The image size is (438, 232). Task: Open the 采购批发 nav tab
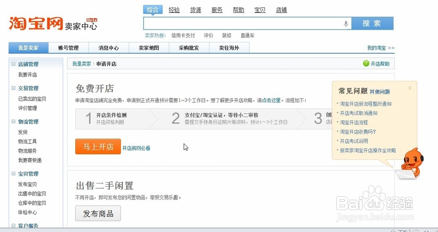click(189, 48)
